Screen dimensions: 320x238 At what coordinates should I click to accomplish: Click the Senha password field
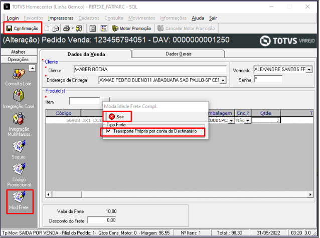point(268,79)
